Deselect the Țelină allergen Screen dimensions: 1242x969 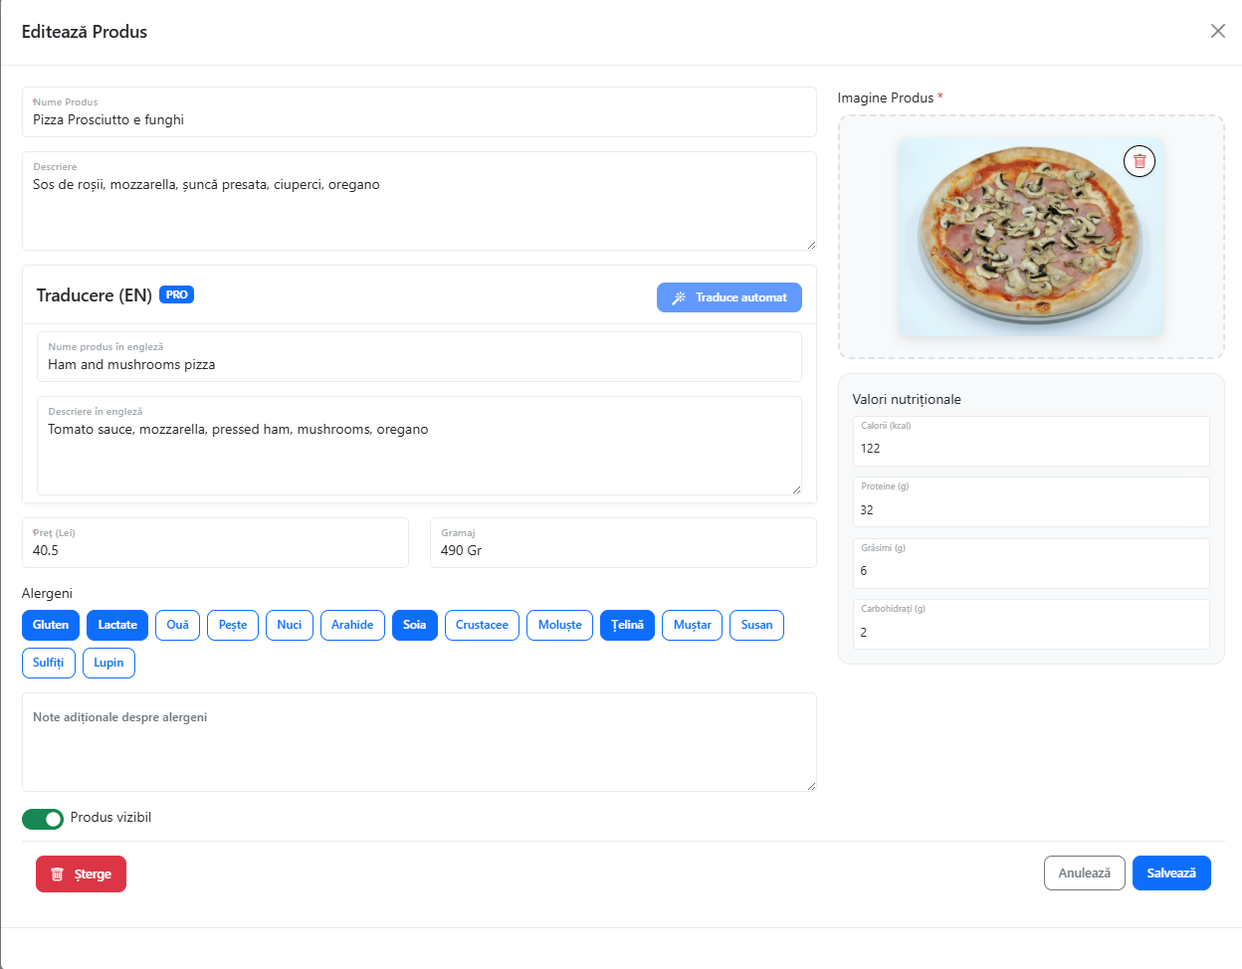click(x=627, y=625)
